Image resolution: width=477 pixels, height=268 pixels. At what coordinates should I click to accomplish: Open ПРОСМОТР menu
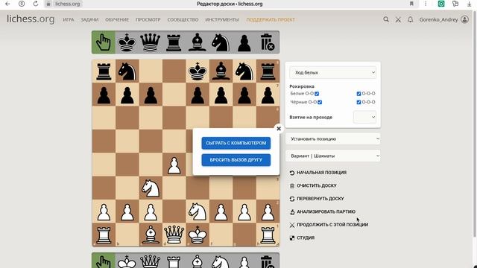148,19
